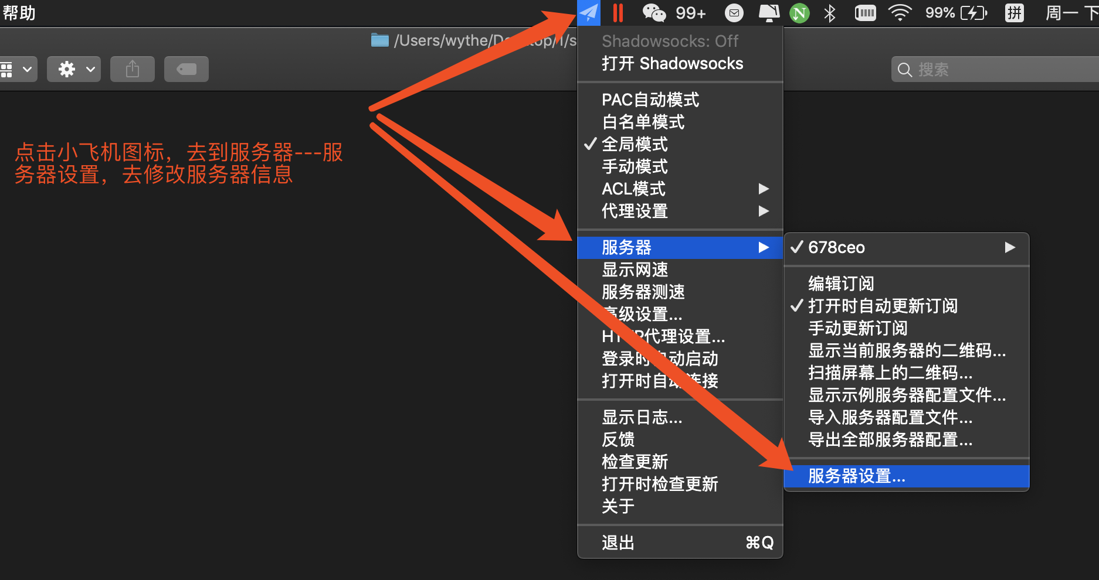Image resolution: width=1099 pixels, height=580 pixels.
Task: Select the checked 全局模式 option
Action: click(x=680, y=144)
